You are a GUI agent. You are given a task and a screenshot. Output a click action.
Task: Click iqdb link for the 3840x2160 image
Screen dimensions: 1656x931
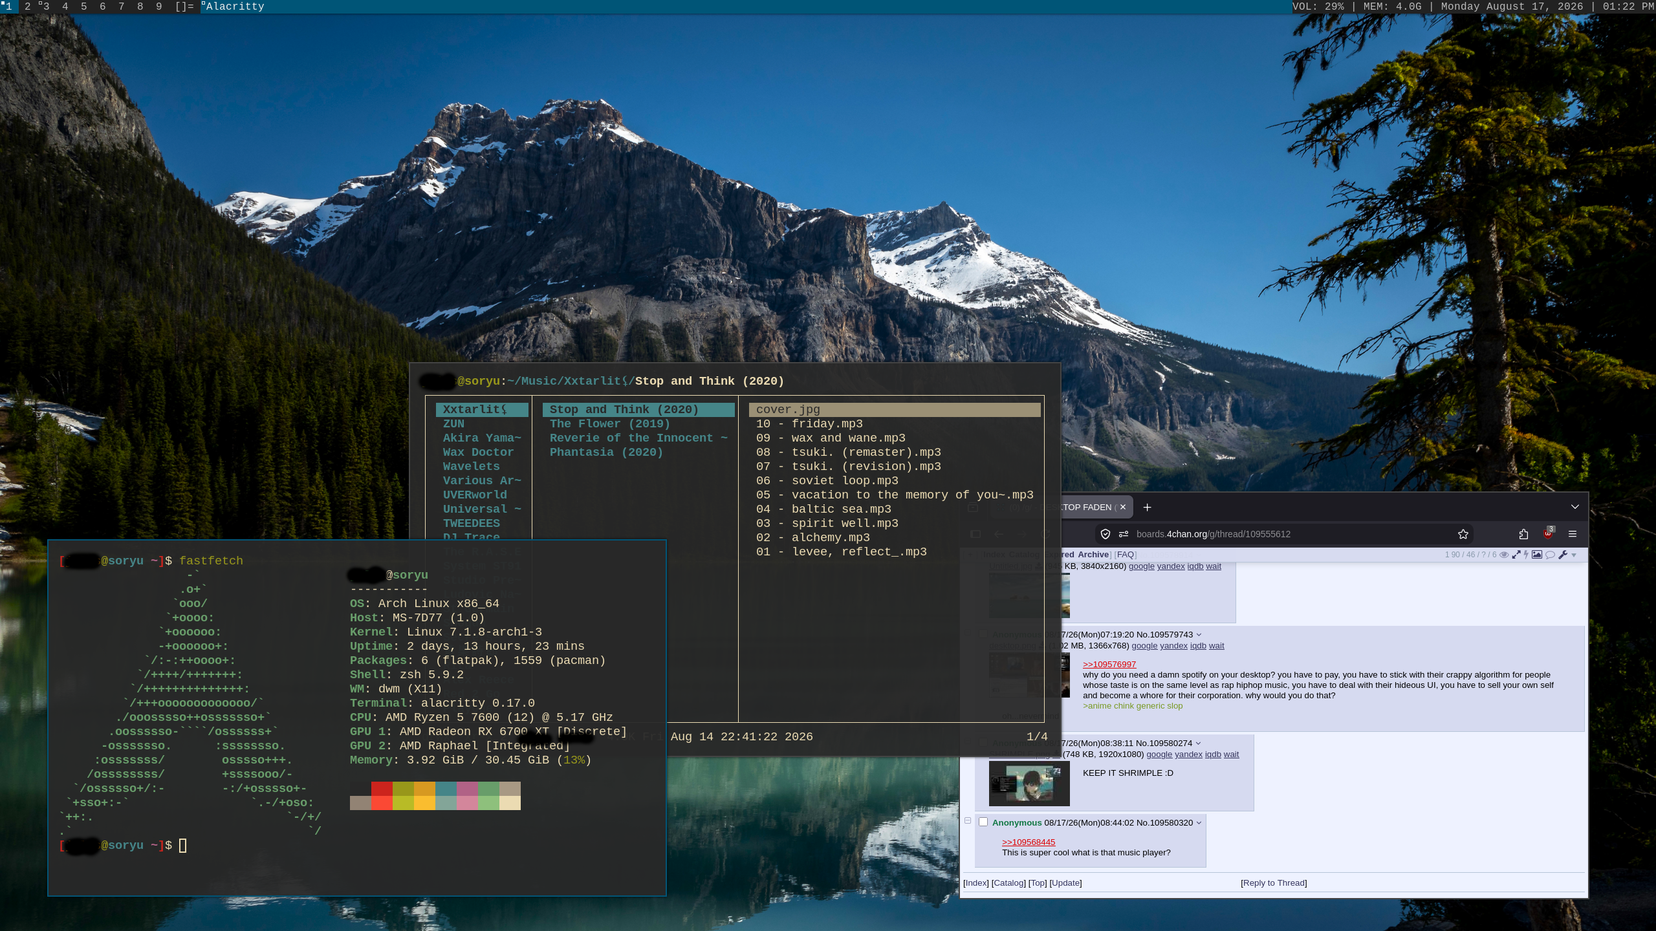click(1195, 566)
